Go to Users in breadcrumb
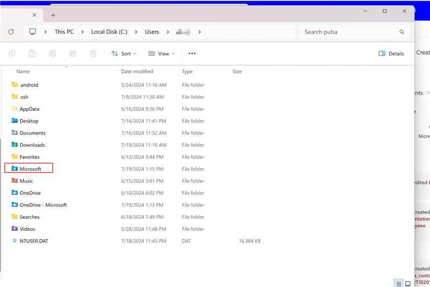Viewport: 430px width, 287px height. (152, 32)
